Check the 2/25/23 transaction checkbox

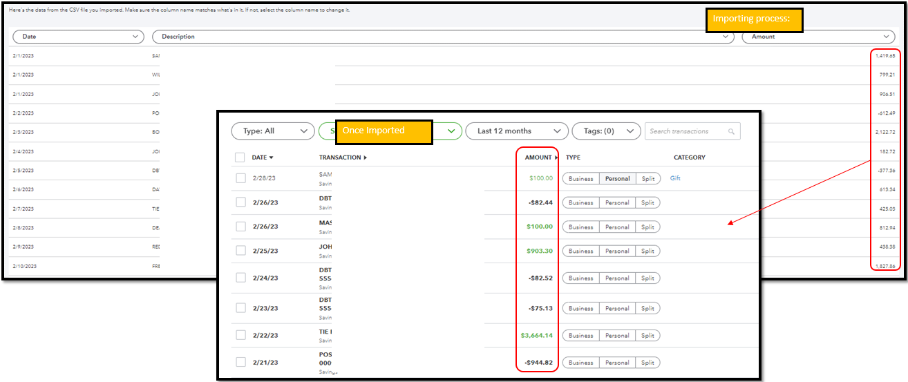pos(240,251)
